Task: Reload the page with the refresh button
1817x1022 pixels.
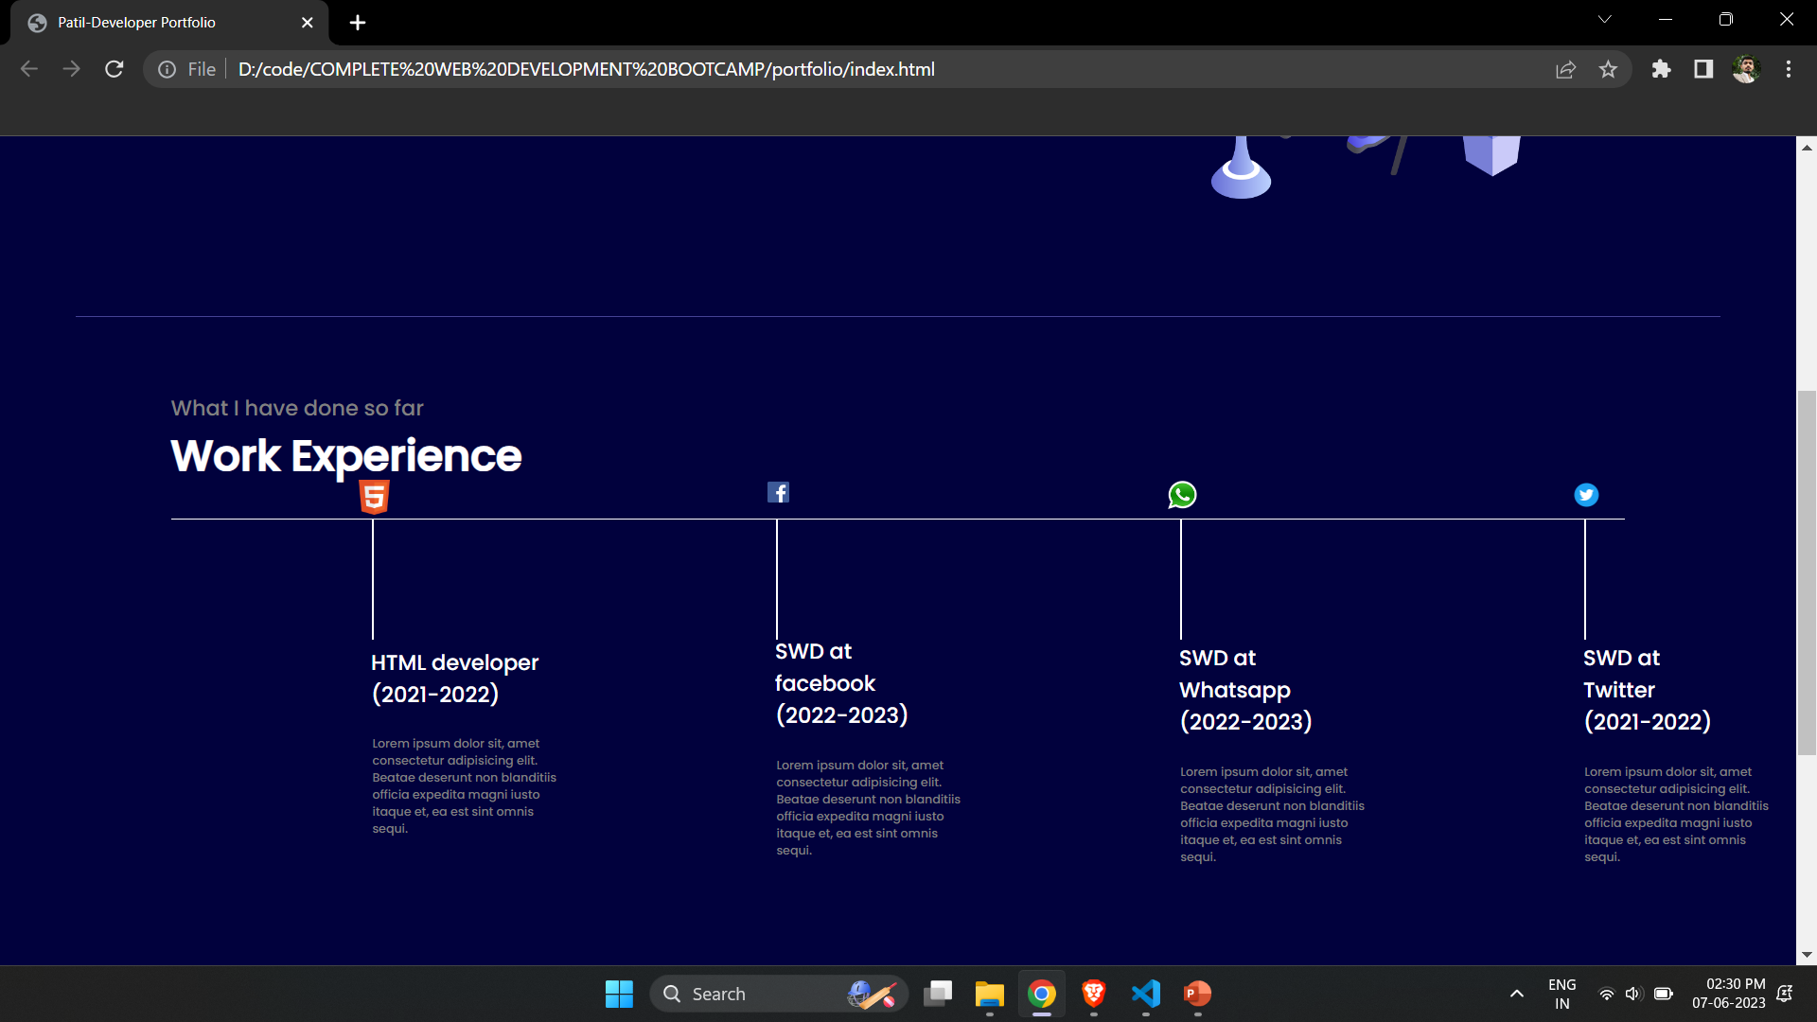Action: coord(115,69)
